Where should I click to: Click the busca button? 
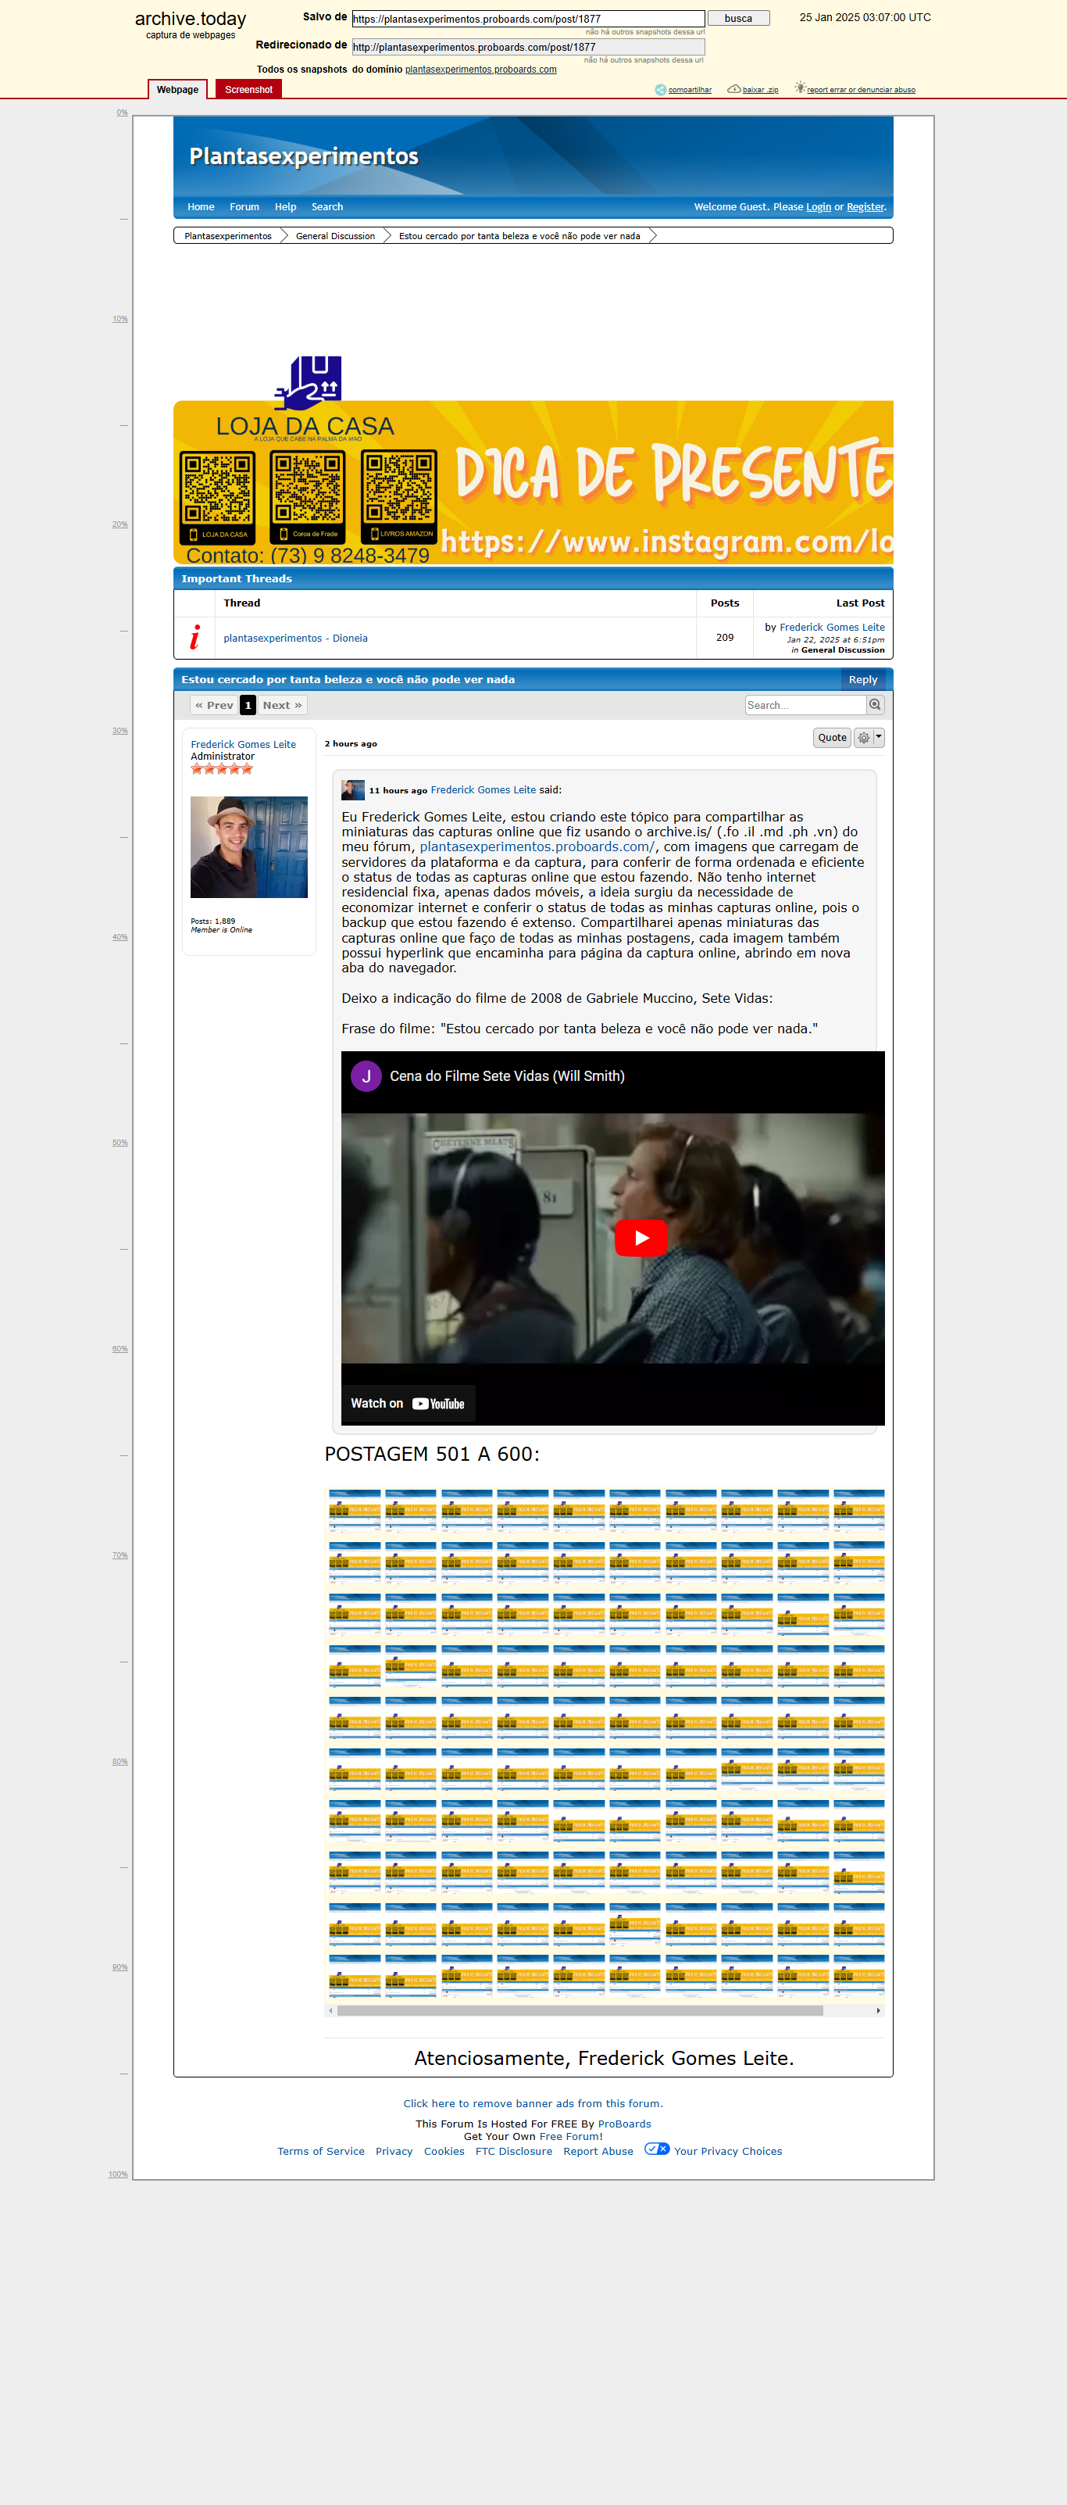tap(739, 19)
